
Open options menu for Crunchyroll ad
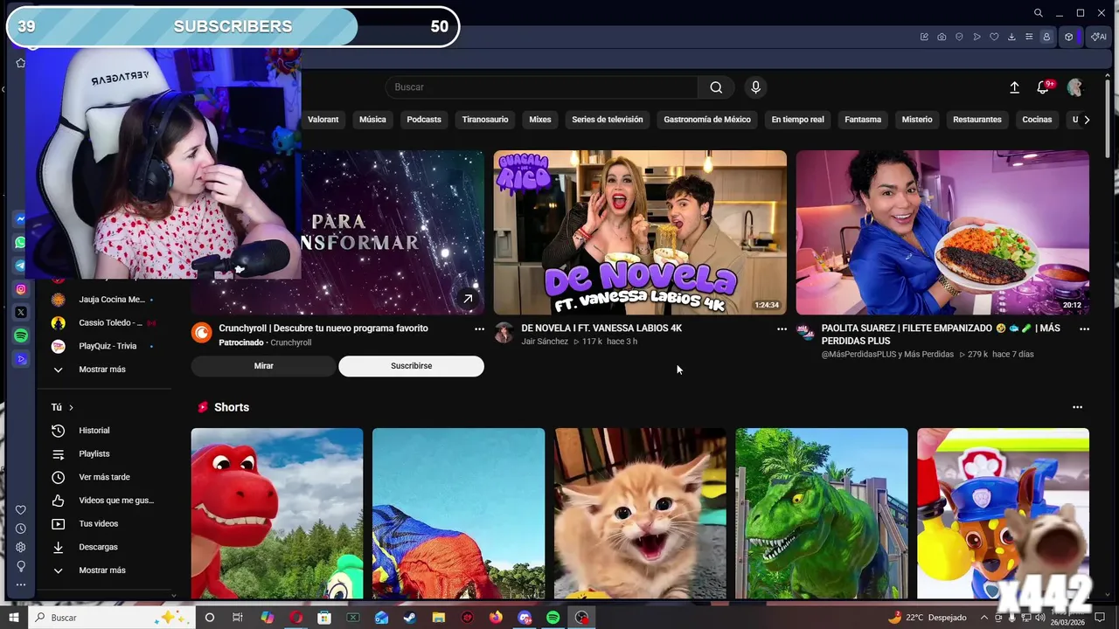pos(479,328)
